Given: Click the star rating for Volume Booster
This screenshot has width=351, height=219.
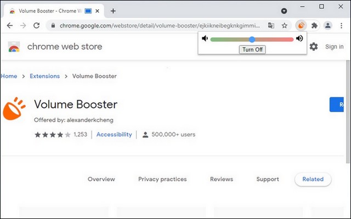Looking at the screenshot, I should 53,135.
